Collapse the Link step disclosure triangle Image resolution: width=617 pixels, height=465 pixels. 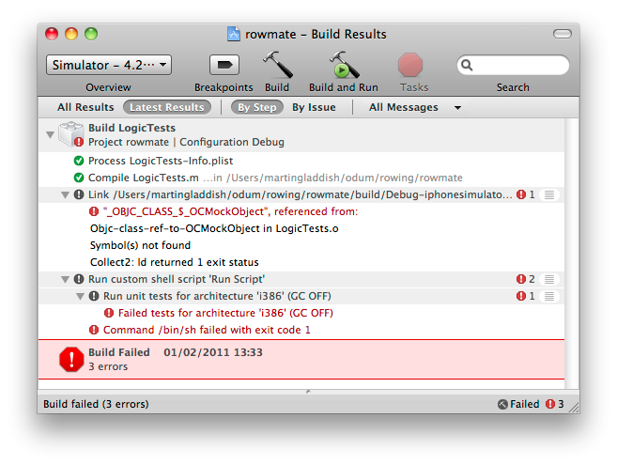click(65, 194)
